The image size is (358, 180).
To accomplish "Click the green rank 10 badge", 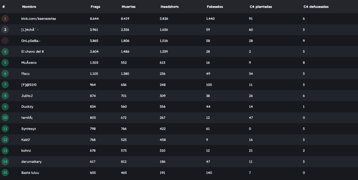I will [x=5, y=117].
